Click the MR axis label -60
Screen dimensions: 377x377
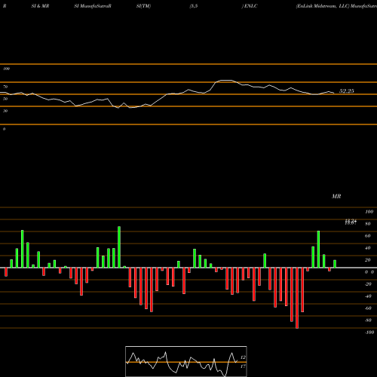pos(368,308)
